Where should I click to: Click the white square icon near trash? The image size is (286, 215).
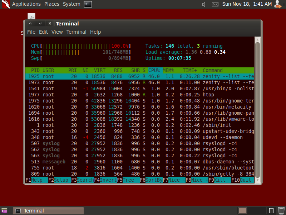(271, 211)
